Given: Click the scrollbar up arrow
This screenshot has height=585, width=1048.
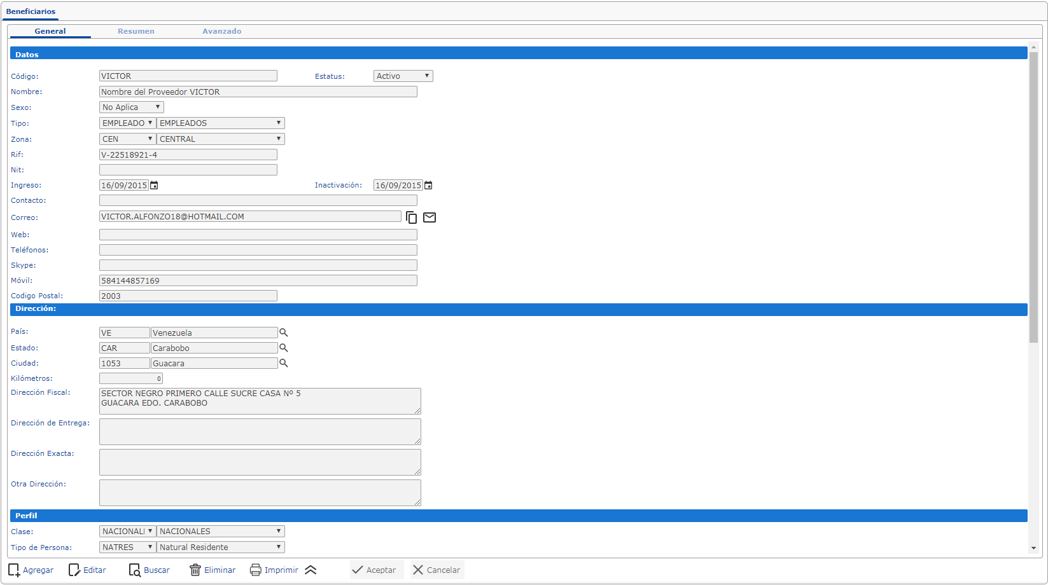Looking at the screenshot, I should pyautogui.click(x=1033, y=47).
